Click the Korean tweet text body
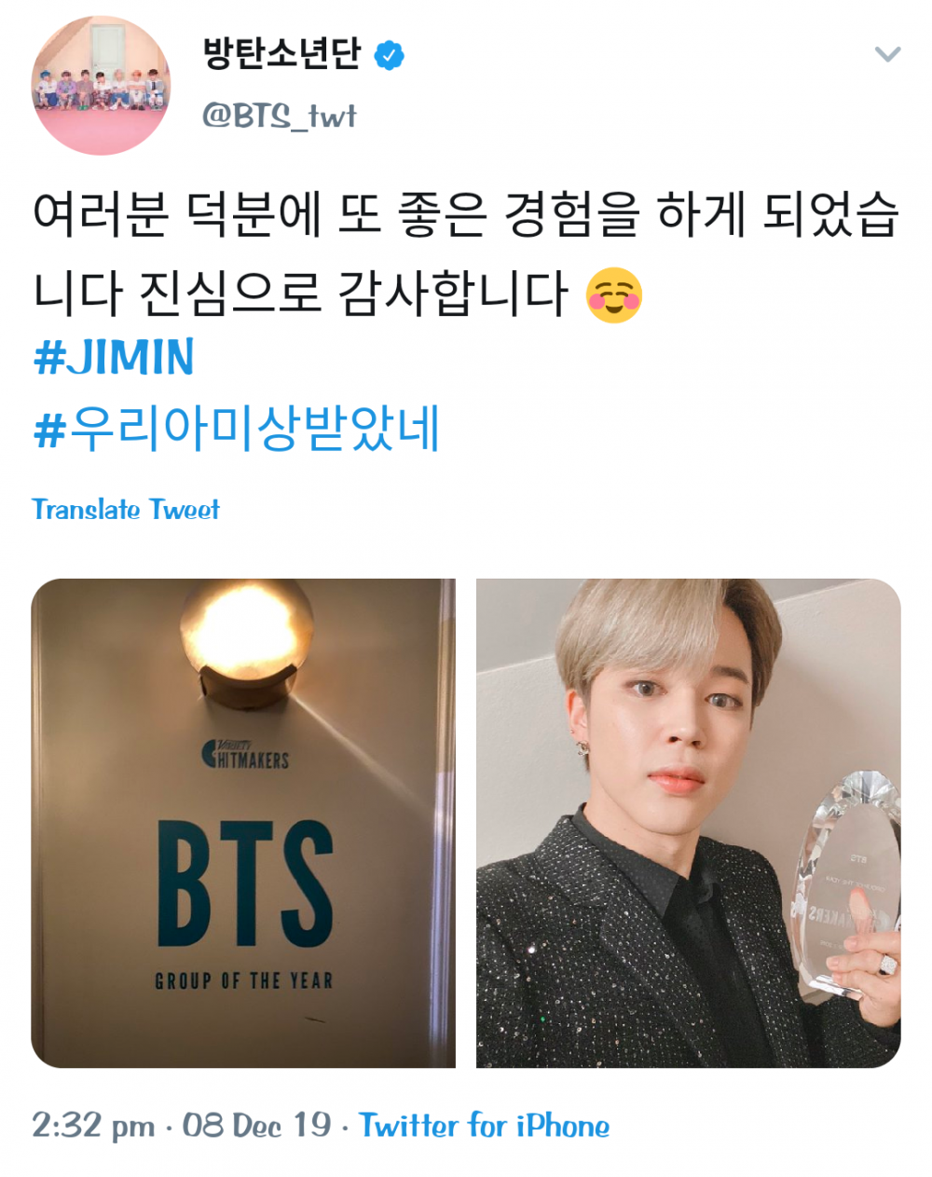This screenshot has height=1177, width=932. (x=465, y=254)
